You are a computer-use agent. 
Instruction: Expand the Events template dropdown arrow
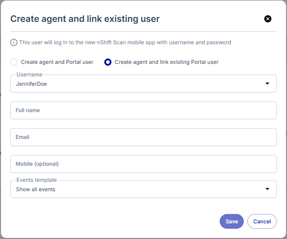[x=267, y=189]
